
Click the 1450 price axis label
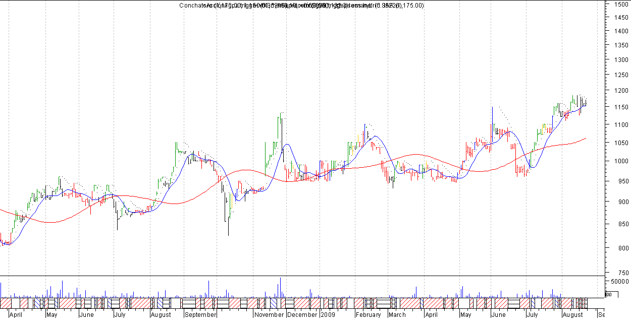620,17
